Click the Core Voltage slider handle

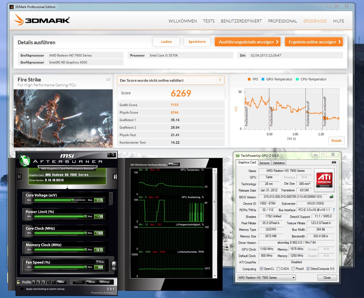point(72,200)
